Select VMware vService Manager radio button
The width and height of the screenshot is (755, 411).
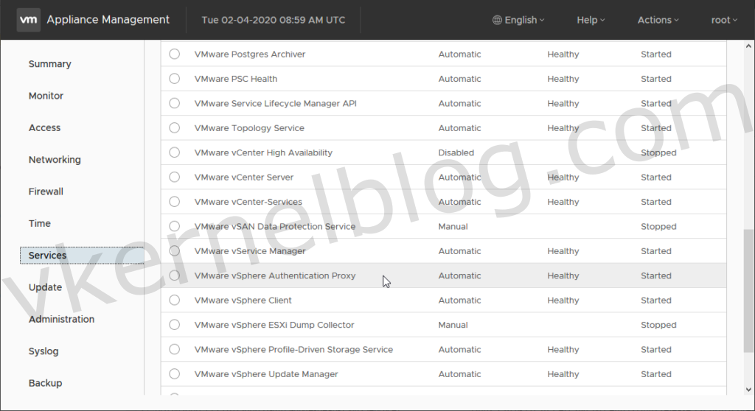pyautogui.click(x=174, y=250)
